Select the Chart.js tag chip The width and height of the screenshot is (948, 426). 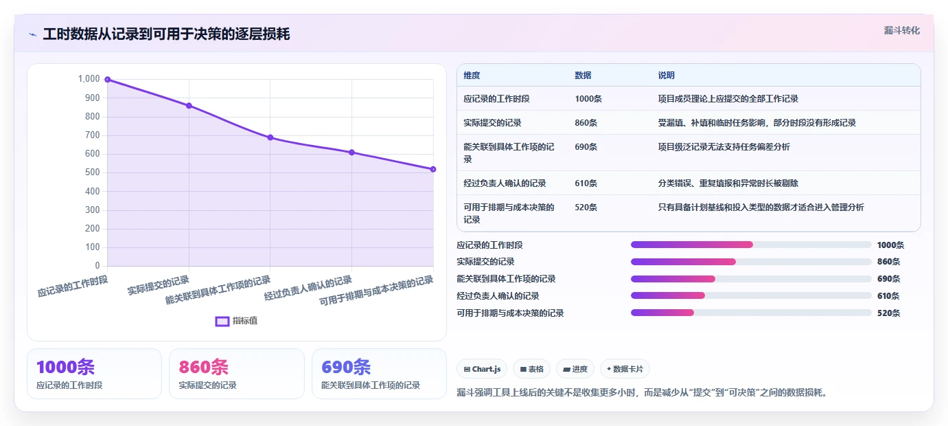coord(482,369)
